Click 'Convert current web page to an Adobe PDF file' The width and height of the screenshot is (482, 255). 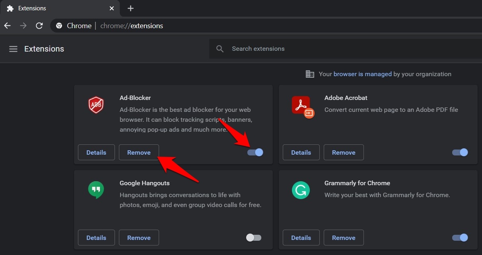[x=391, y=109]
